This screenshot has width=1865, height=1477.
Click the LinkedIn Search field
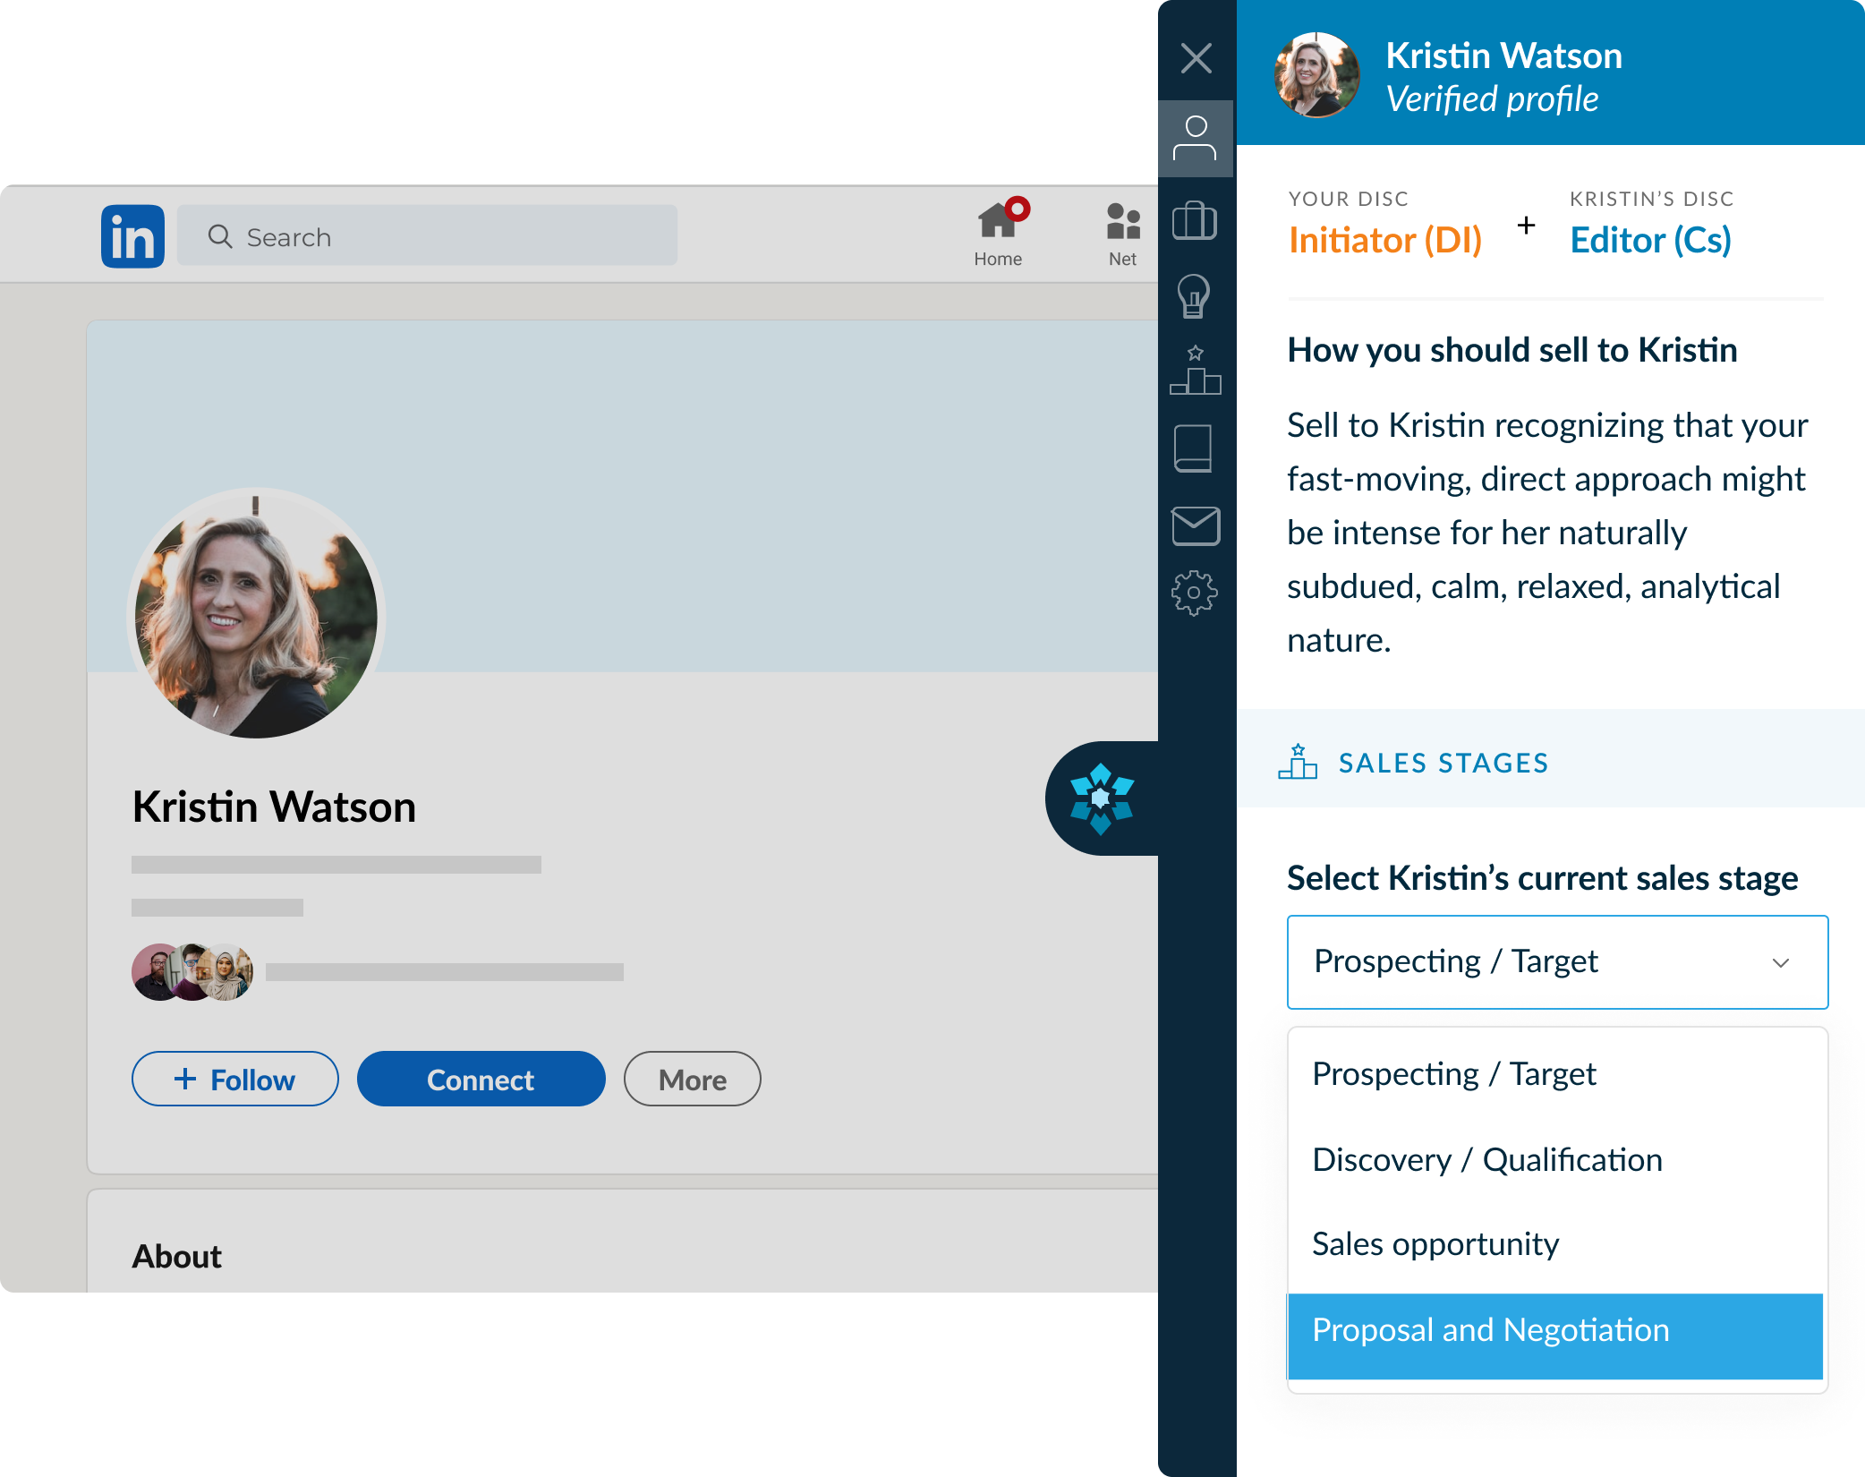(428, 236)
